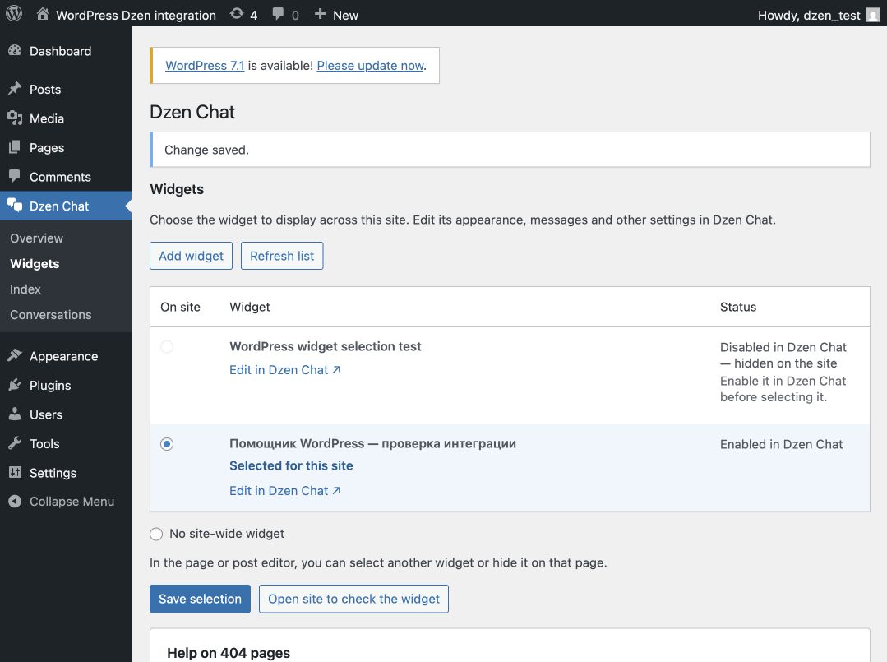Screen dimensions: 887x662
Task: Open the comments bubble icon in admin bar
Action: click(x=278, y=14)
